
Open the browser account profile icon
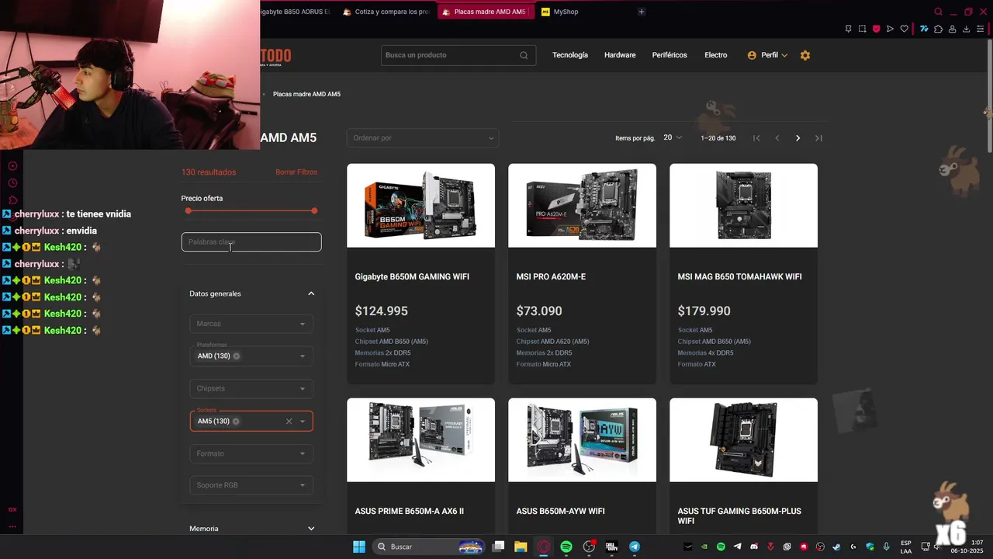[x=953, y=30]
